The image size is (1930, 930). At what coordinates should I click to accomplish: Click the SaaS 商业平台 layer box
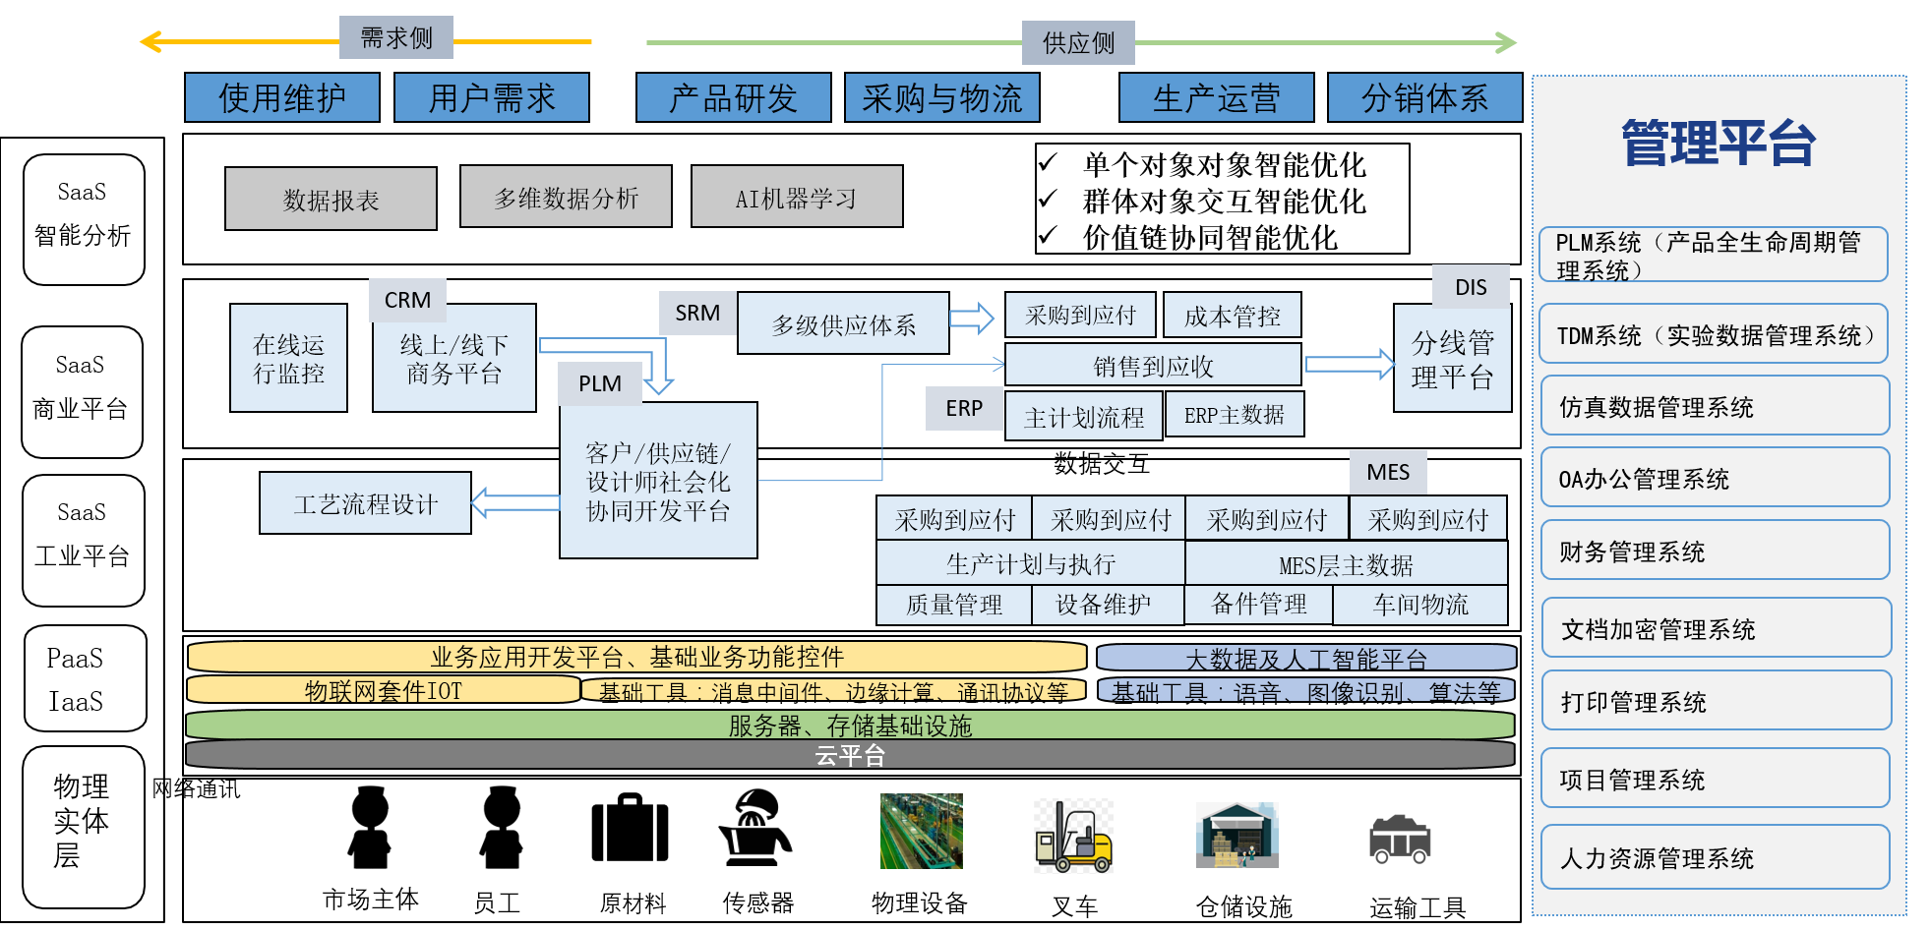(82, 392)
